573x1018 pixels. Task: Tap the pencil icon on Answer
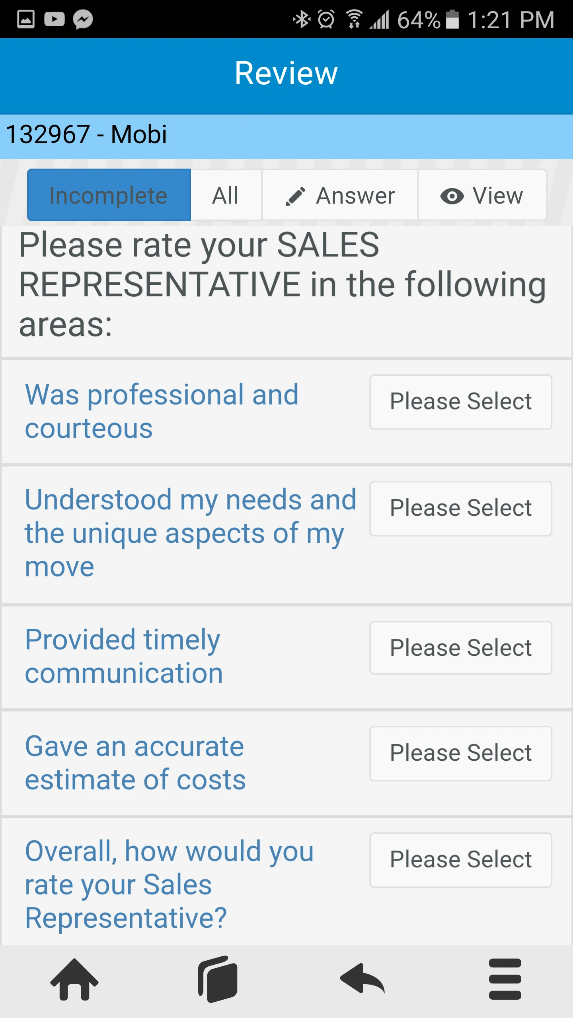coord(295,196)
